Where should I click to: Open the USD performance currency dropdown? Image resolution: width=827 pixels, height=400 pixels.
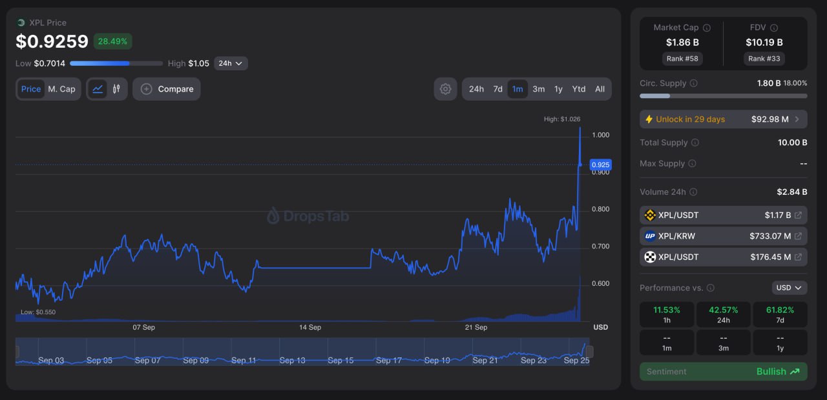click(789, 288)
